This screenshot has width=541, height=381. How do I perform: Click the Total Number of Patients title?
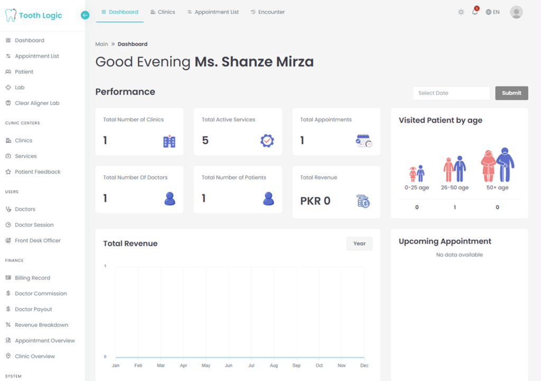pos(234,177)
